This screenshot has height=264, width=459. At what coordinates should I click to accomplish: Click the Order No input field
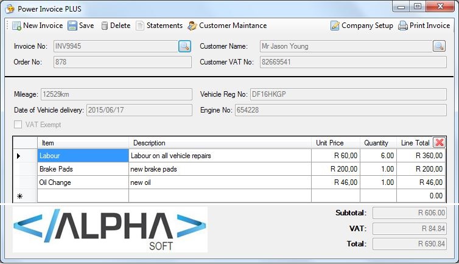tap(122, 62)
